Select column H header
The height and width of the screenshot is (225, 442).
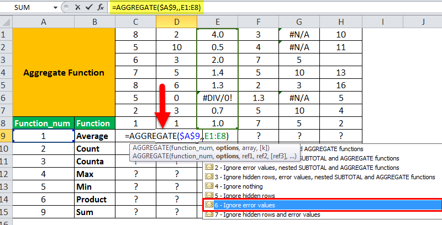pos(341,22)
